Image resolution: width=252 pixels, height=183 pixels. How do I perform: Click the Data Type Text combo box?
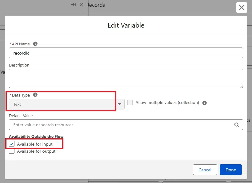[67, 104]
